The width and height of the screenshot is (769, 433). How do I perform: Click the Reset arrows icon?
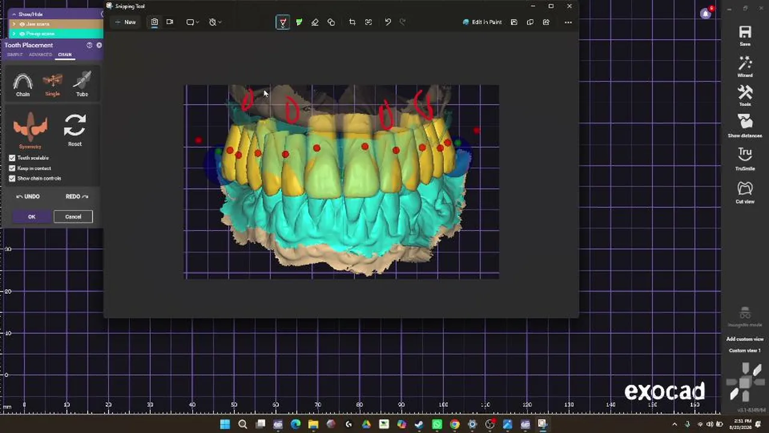[75, 126]
